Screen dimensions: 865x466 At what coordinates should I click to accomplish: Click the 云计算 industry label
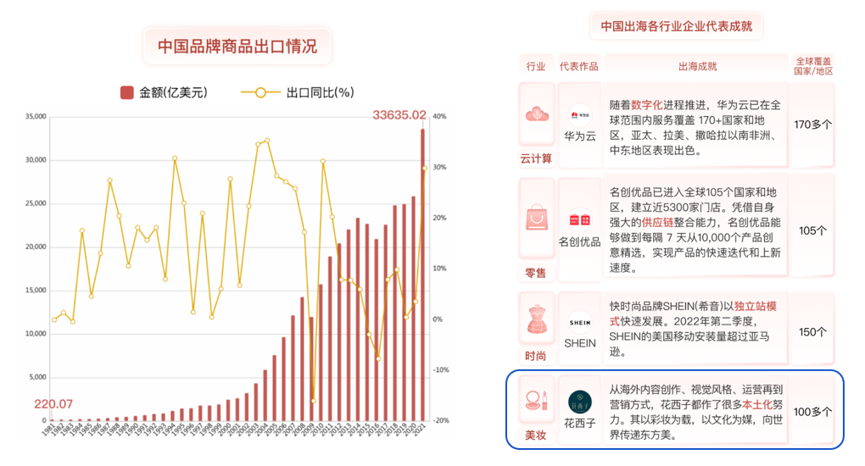click(x=536, y=158)
